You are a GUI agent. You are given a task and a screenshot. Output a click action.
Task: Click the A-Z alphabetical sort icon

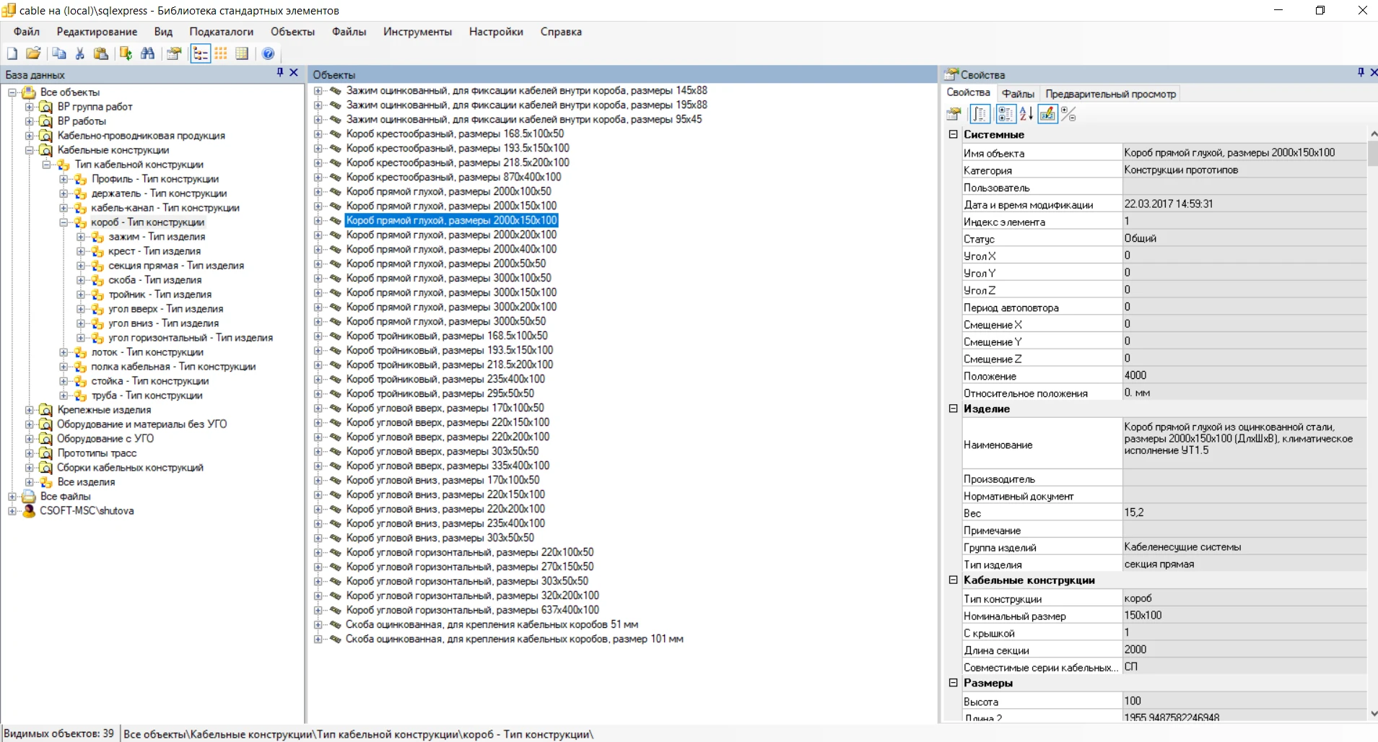[1026, 114]
